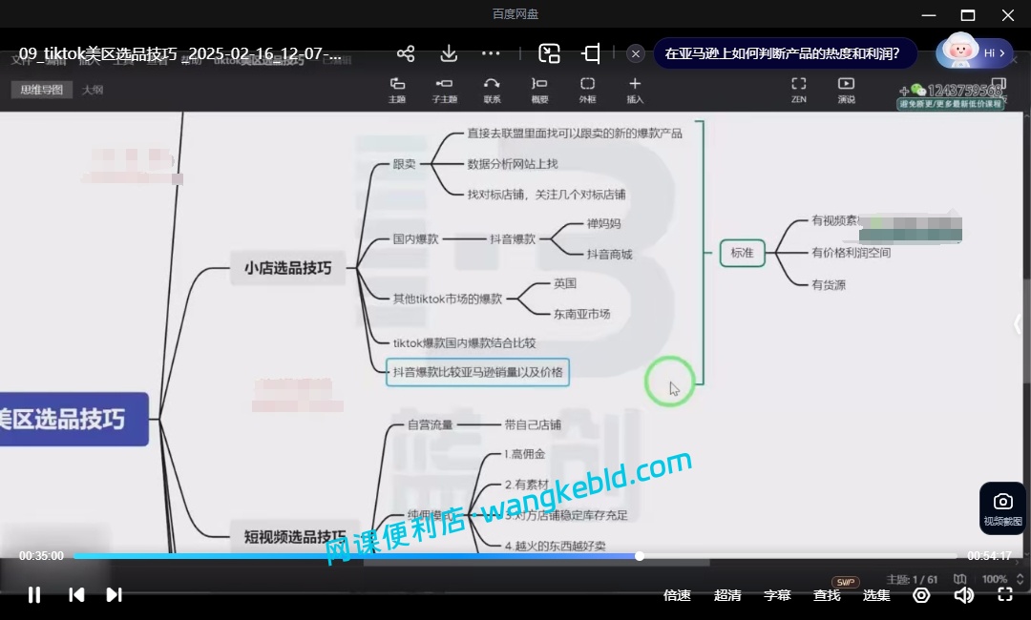
Task: Open the Hi assistant avatar
Action: point(975,52)
